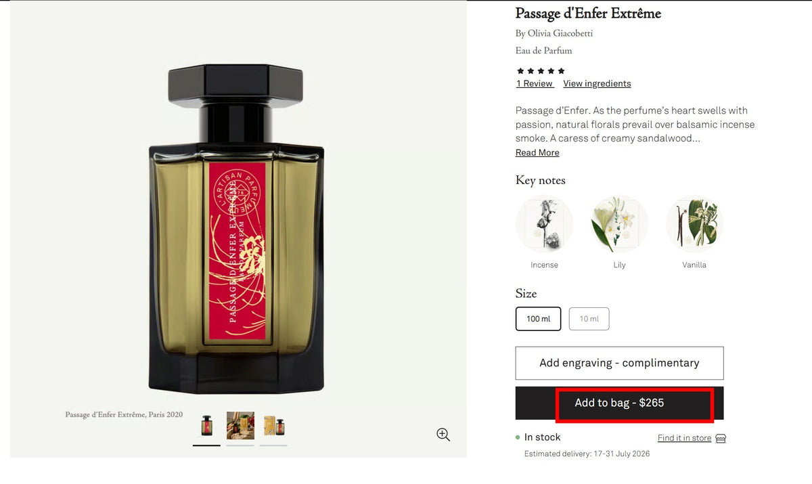The image size is (812, 484).
Task: Expand description with Read More
Action: click(537, 153)
